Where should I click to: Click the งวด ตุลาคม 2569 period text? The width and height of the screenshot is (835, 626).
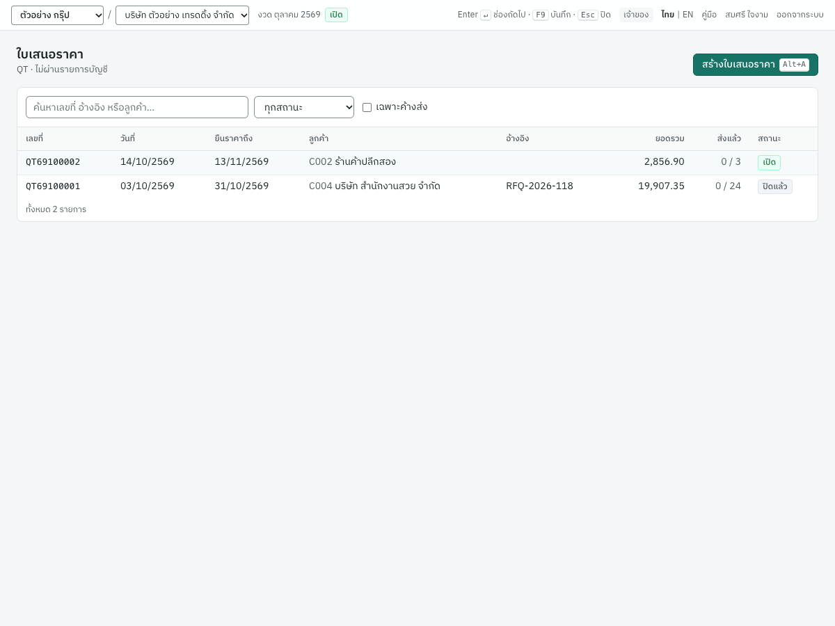pos(289,15)
